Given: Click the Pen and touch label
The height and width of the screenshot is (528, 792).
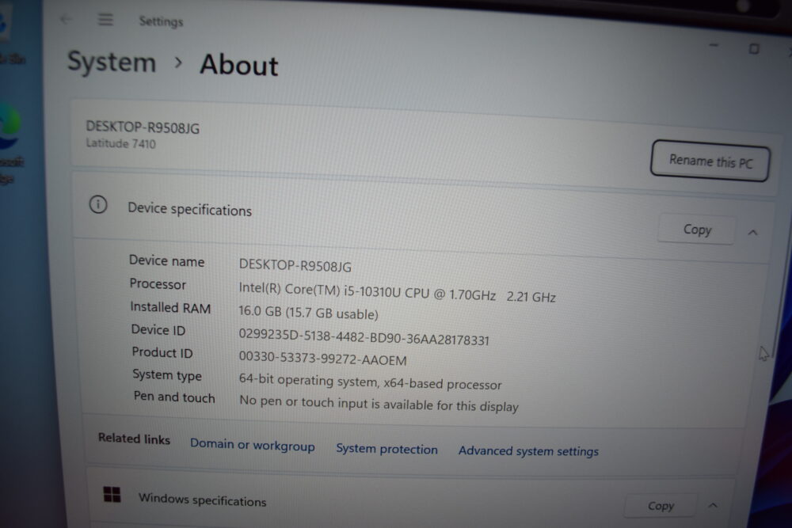Looking at the screenshot, I should (174, 397).
